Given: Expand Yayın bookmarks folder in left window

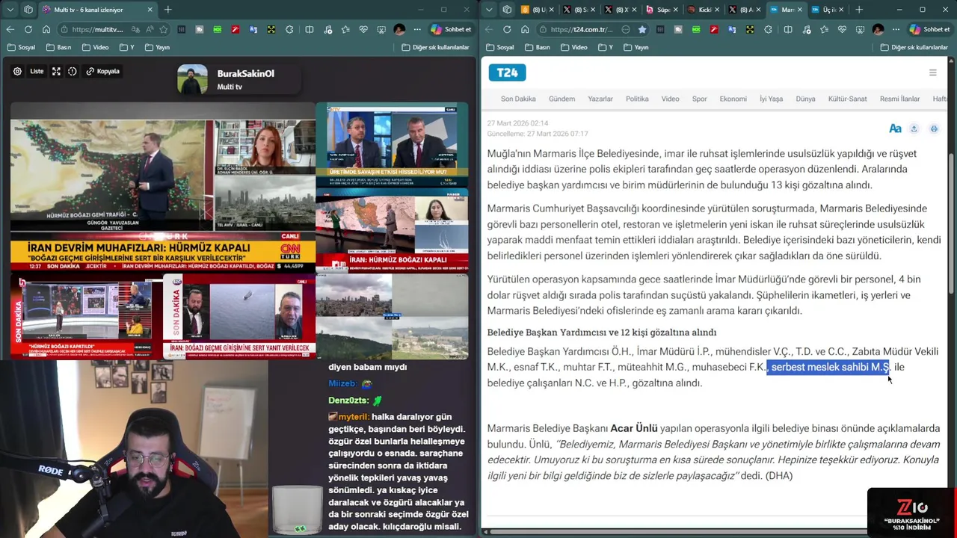Looking at the screenshot, I should pyautogui.click(x=157, y=47).
